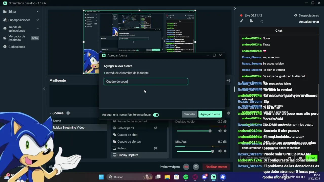Open Opera GX from taskbar
This screenshot has height=182, width=324.
tap(195, 177)
